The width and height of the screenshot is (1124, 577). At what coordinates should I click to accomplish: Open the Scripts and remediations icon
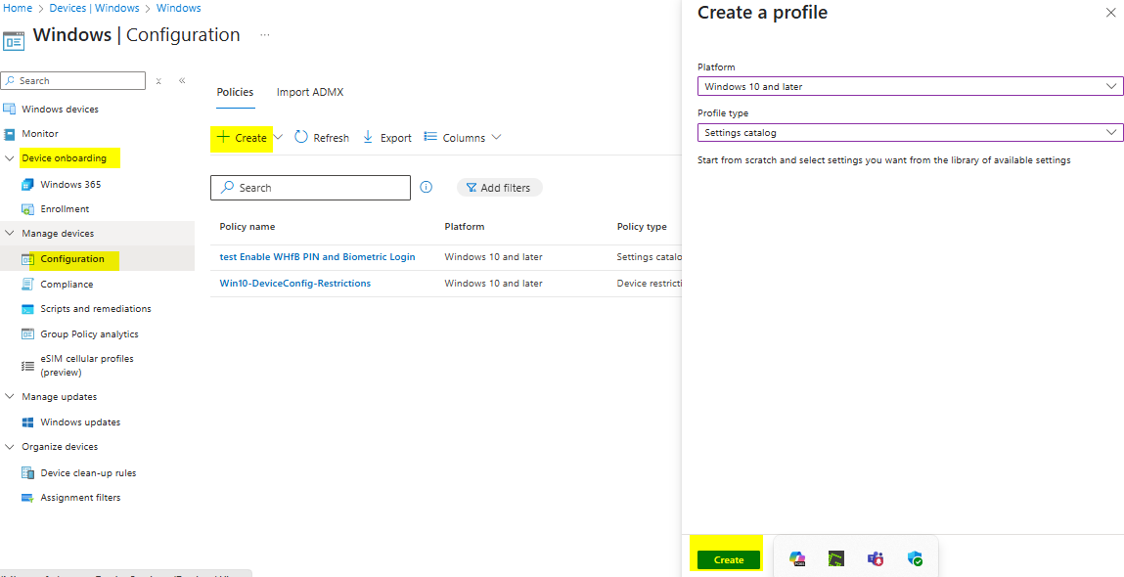(28, 309)
